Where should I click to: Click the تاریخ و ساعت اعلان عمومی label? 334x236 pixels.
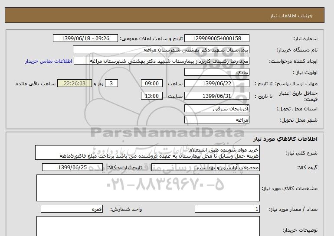[x=151, y=39]
